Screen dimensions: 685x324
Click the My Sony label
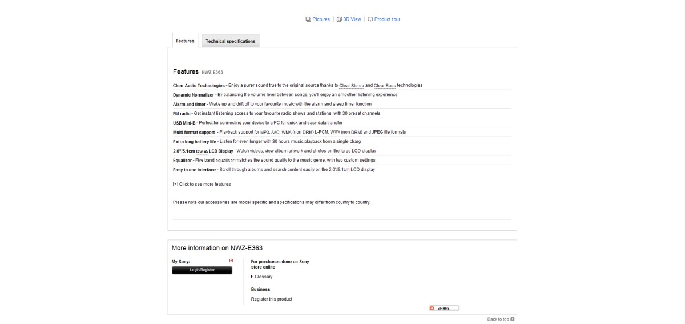[181, 261]
